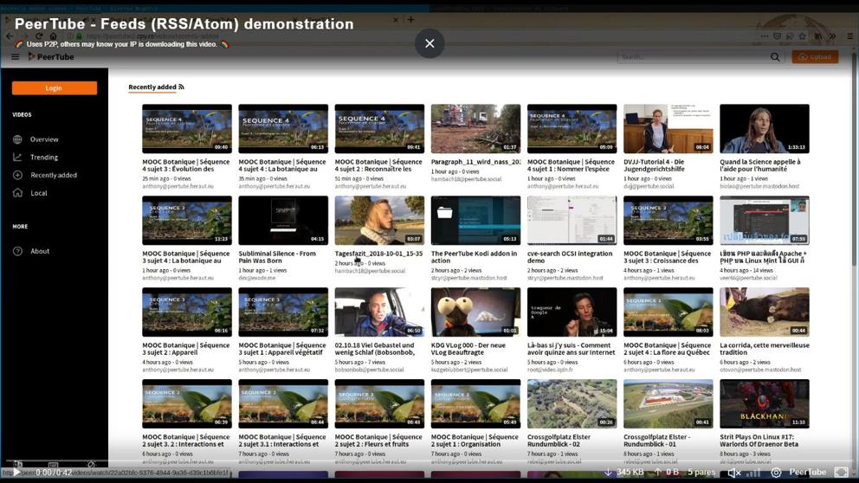This screenshot has height=483, width=859.
Task: Click title '02.10.18 Viel Gebastel und wenig Schlaf'
Action: 375,349
